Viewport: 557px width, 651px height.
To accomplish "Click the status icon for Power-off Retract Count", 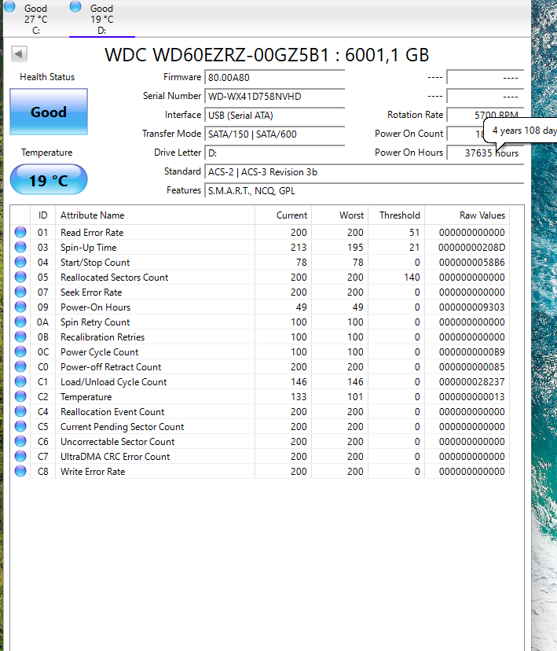I will tap(20, 366).
